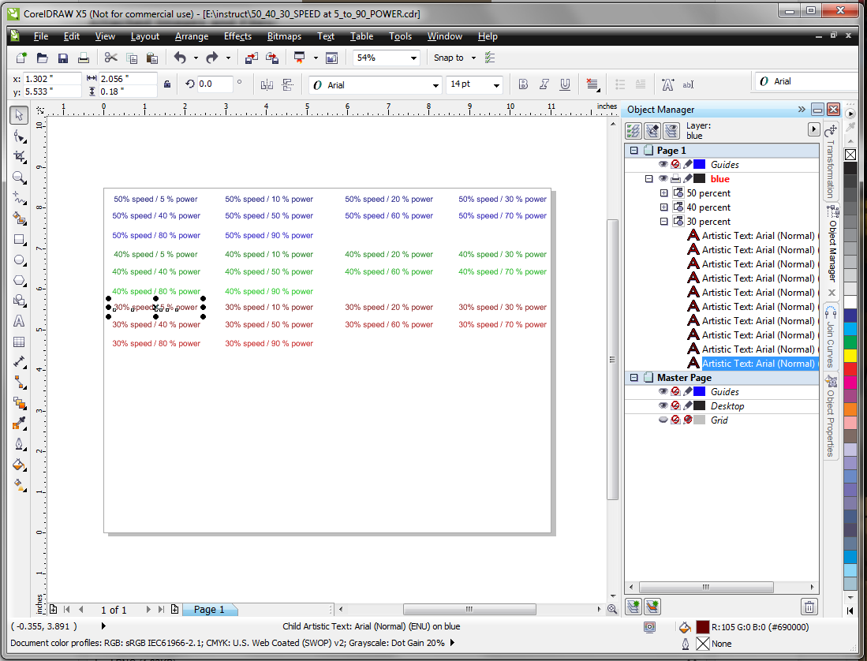Collapse the 30 percent group
867x661 pixels.
(663, 222)
